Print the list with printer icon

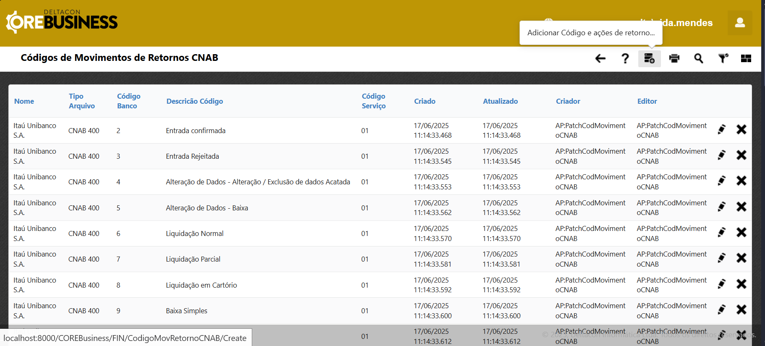point(674,58)
